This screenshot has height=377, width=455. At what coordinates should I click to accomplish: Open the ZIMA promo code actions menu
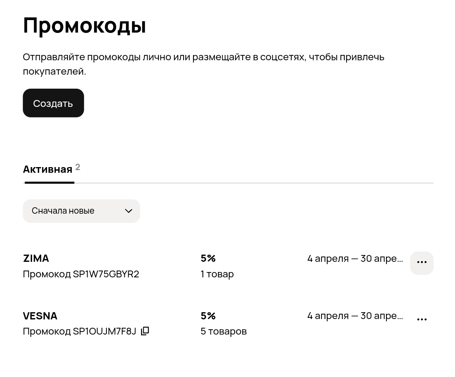coord(422,263)
